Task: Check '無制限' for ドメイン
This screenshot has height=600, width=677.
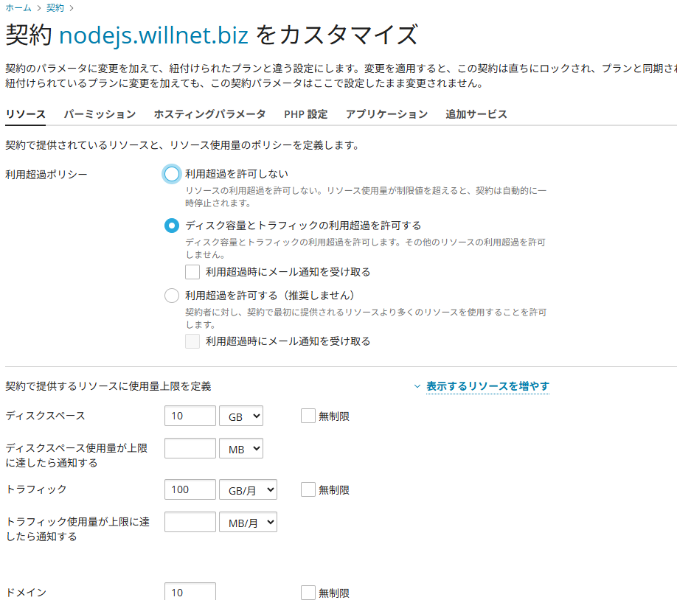Action: pyautogui.click(x=308, y=593)
